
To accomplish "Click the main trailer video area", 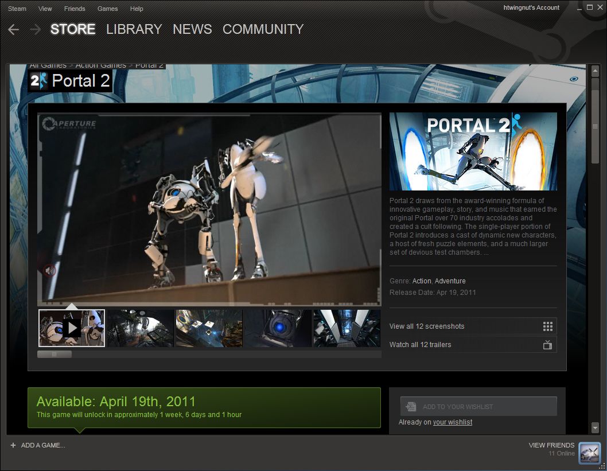I will click(209, 209).
